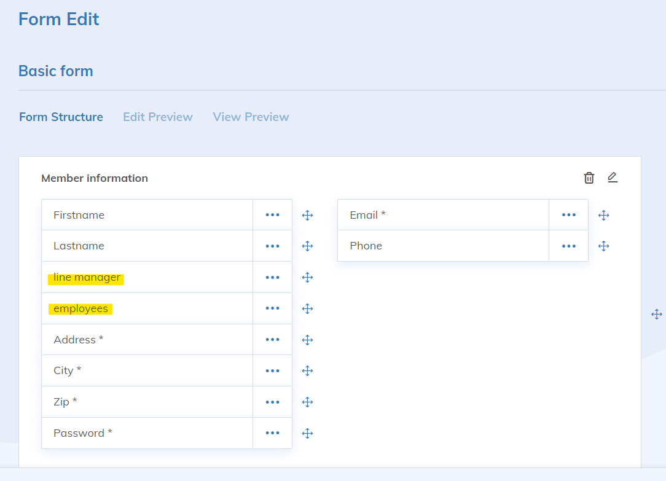Select the Form Structure tab

point(61,117)
